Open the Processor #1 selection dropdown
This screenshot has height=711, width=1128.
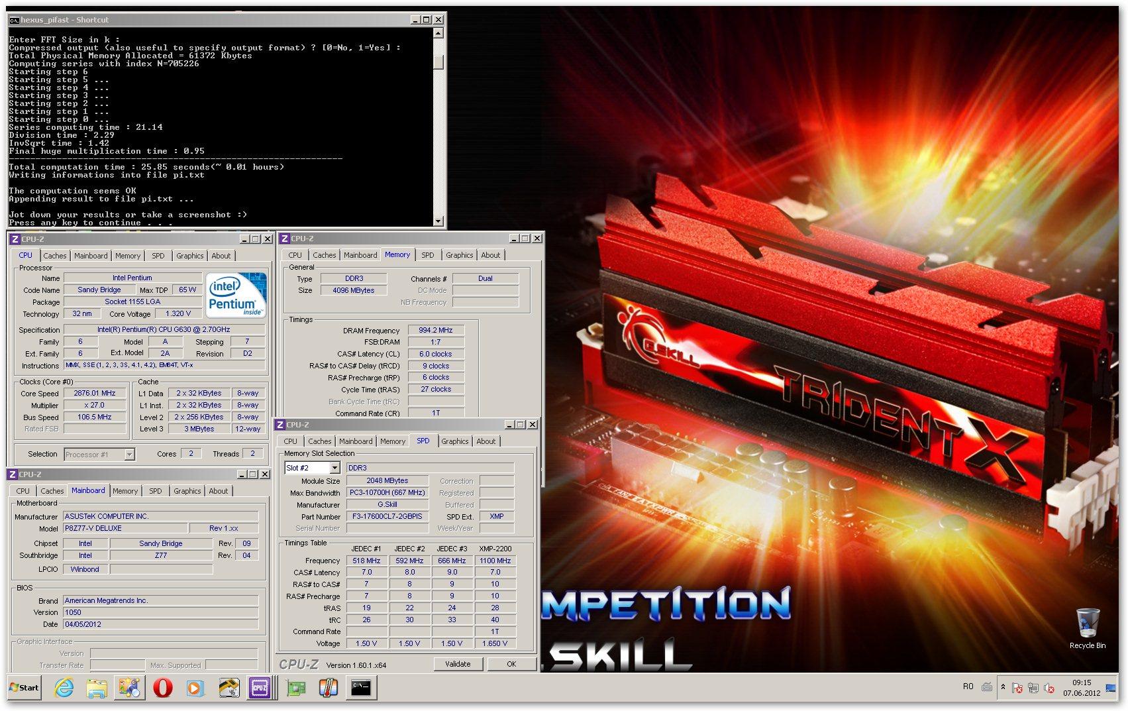(x=129, y=455)
